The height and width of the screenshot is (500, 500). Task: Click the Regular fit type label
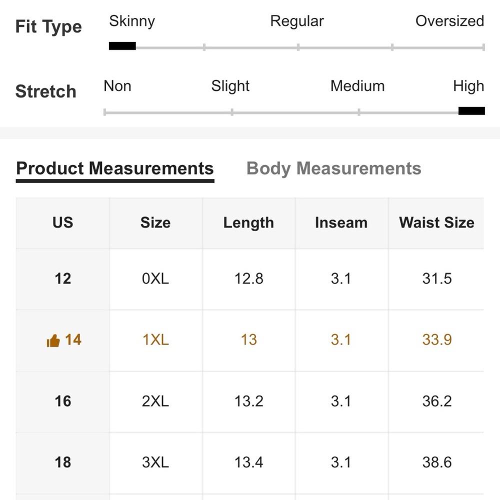(x=297, y=21)
